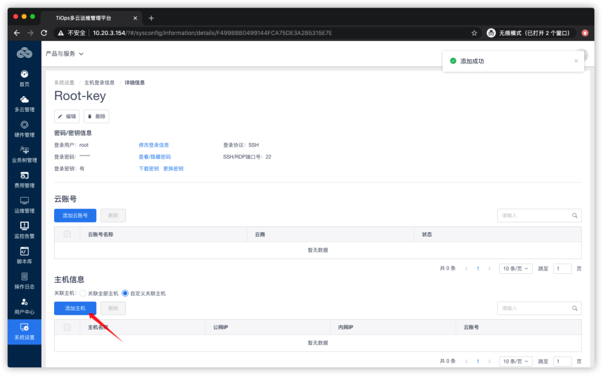Select 硬件管理 in the sidebar

(x=24, y=130)
